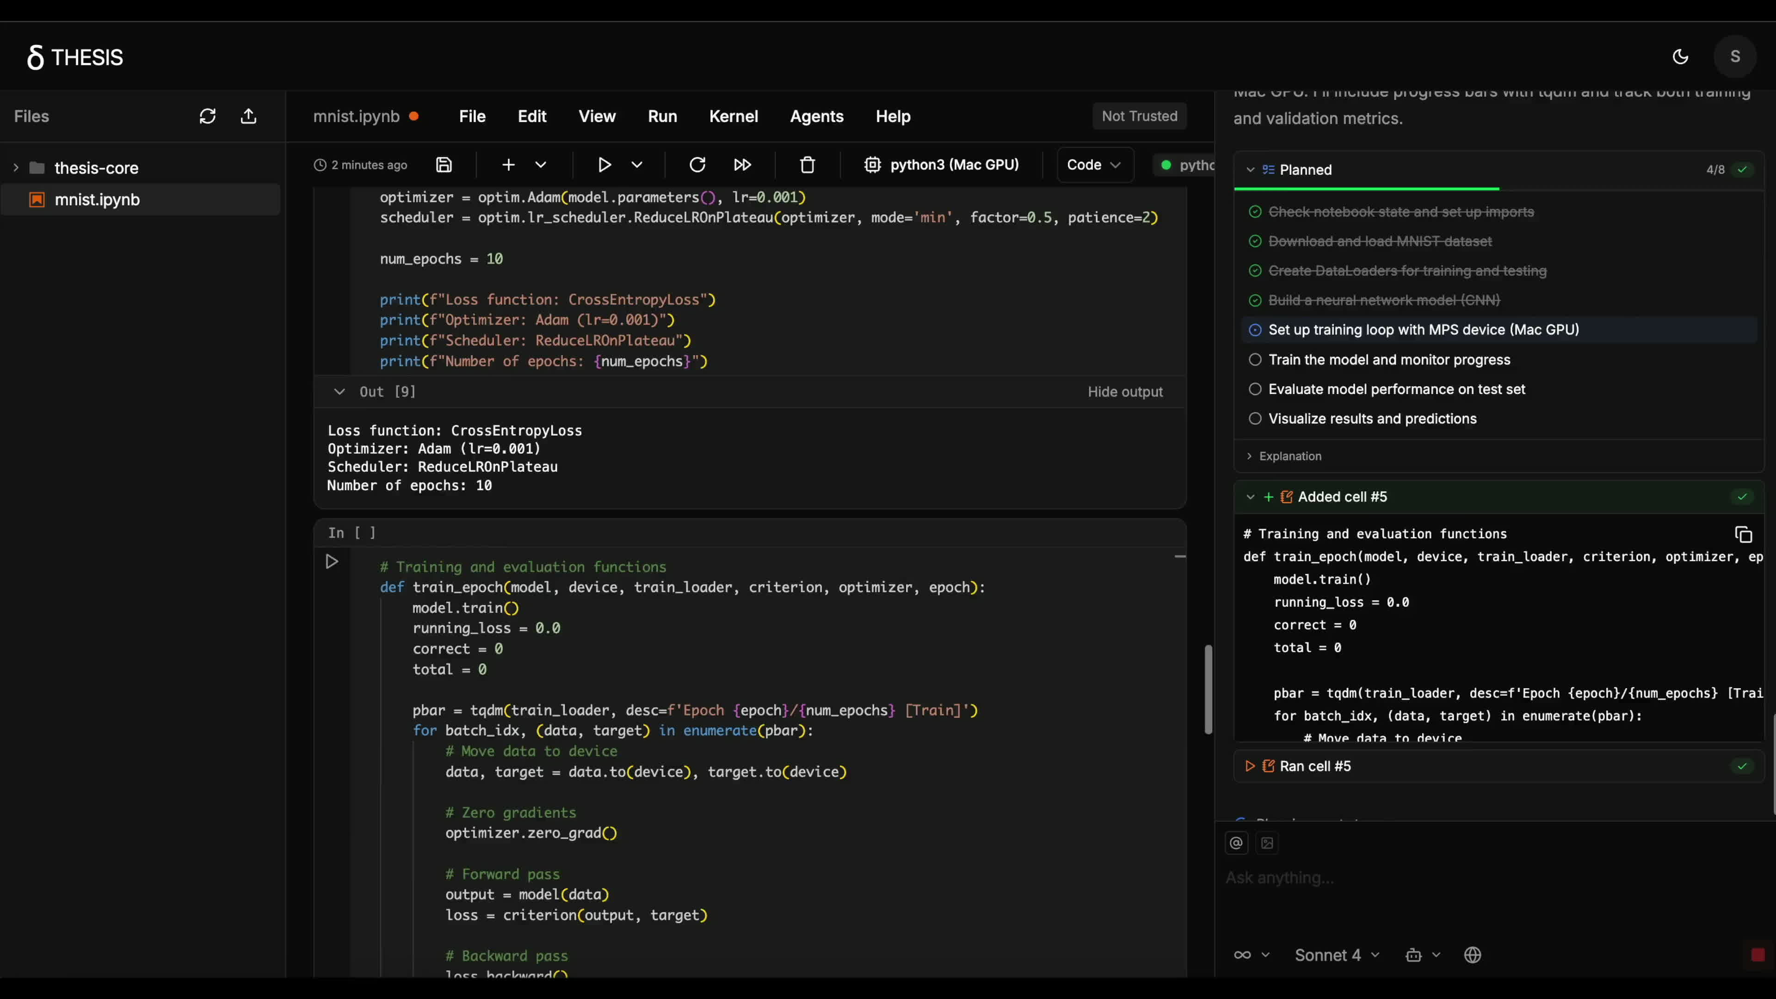
Task: Open the Sonnet 4 model selector
Action: [1336, 955]
